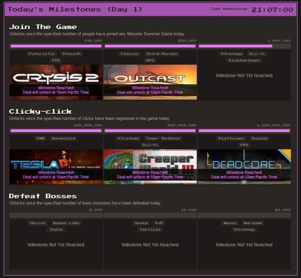The height and width of the screenshot is (278, 301).
Task: Click the Defeat Bosses heading
Action: point(43,196)
